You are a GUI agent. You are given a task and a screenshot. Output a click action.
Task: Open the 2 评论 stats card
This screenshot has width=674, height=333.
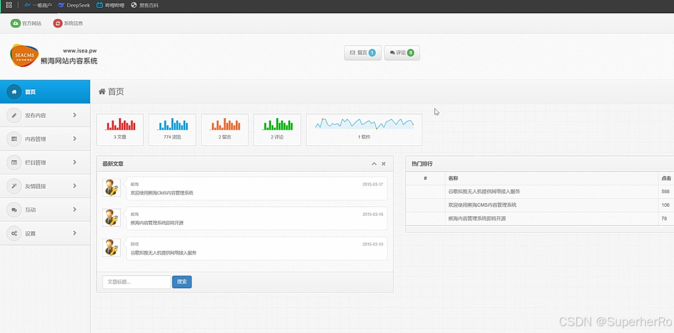coord(277,129)
